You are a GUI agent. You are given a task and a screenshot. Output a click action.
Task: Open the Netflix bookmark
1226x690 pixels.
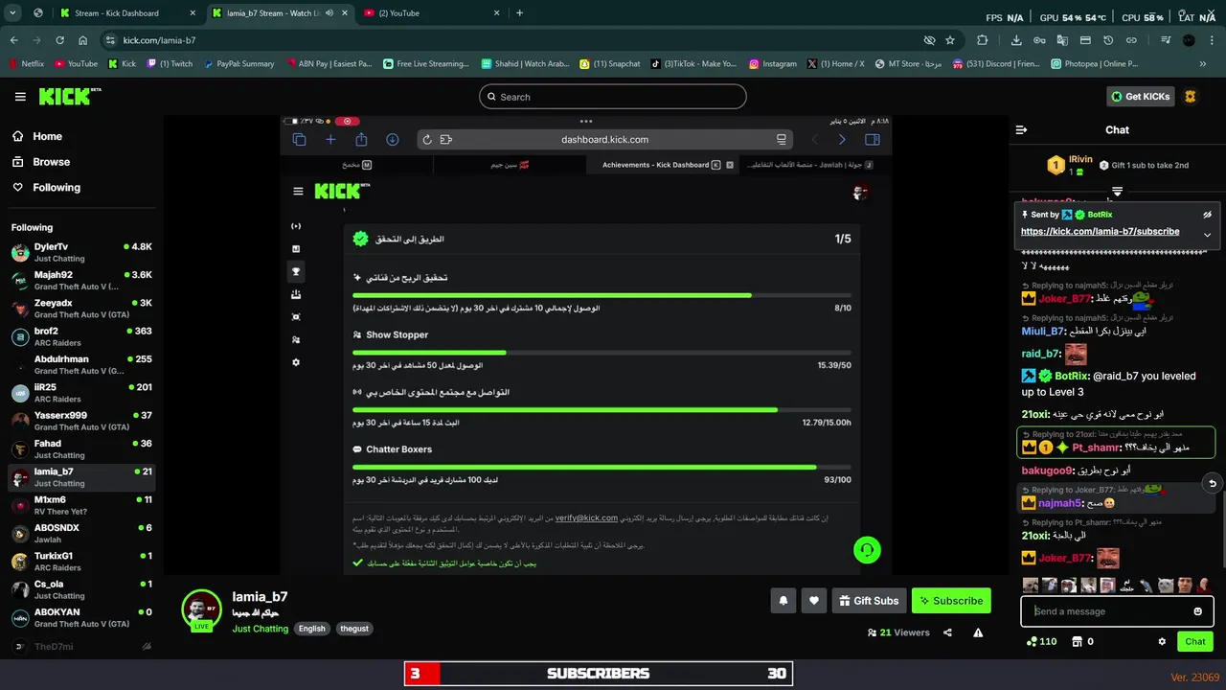26,64
